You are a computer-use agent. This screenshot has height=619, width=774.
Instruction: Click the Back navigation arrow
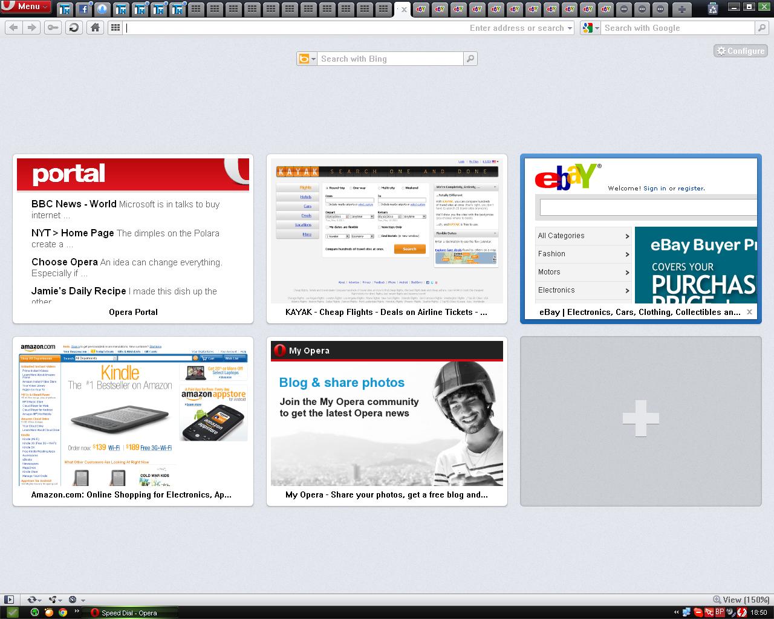tap(13, 28)
